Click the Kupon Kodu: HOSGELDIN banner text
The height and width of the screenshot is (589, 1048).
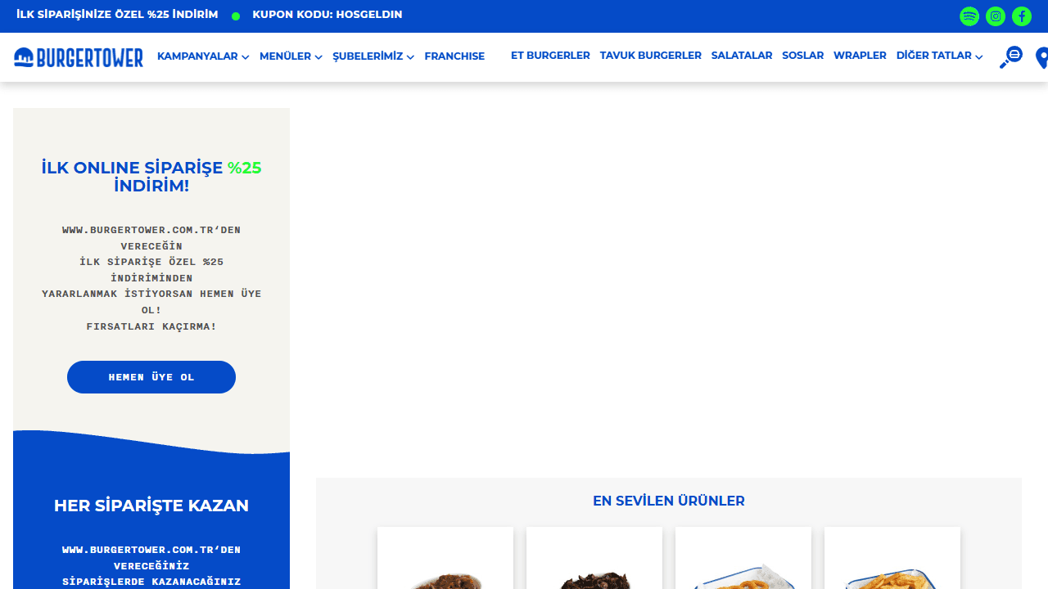point(327,15)
